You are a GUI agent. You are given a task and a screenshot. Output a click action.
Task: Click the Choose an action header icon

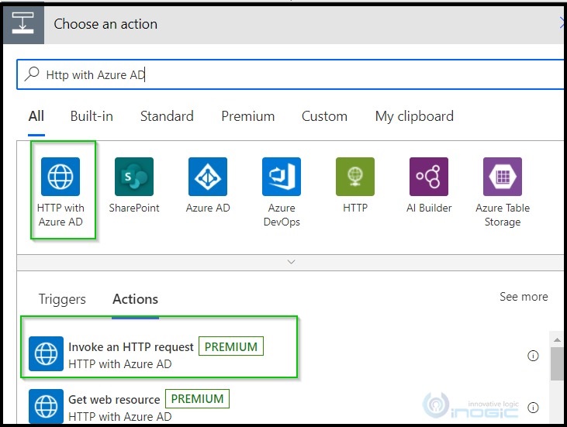[23, 24]
